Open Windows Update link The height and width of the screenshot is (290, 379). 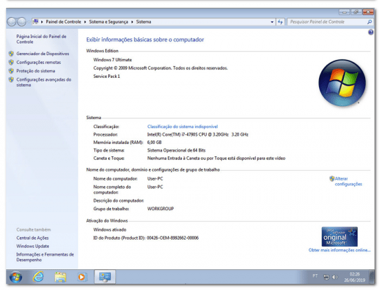click(x=32, y=246)
